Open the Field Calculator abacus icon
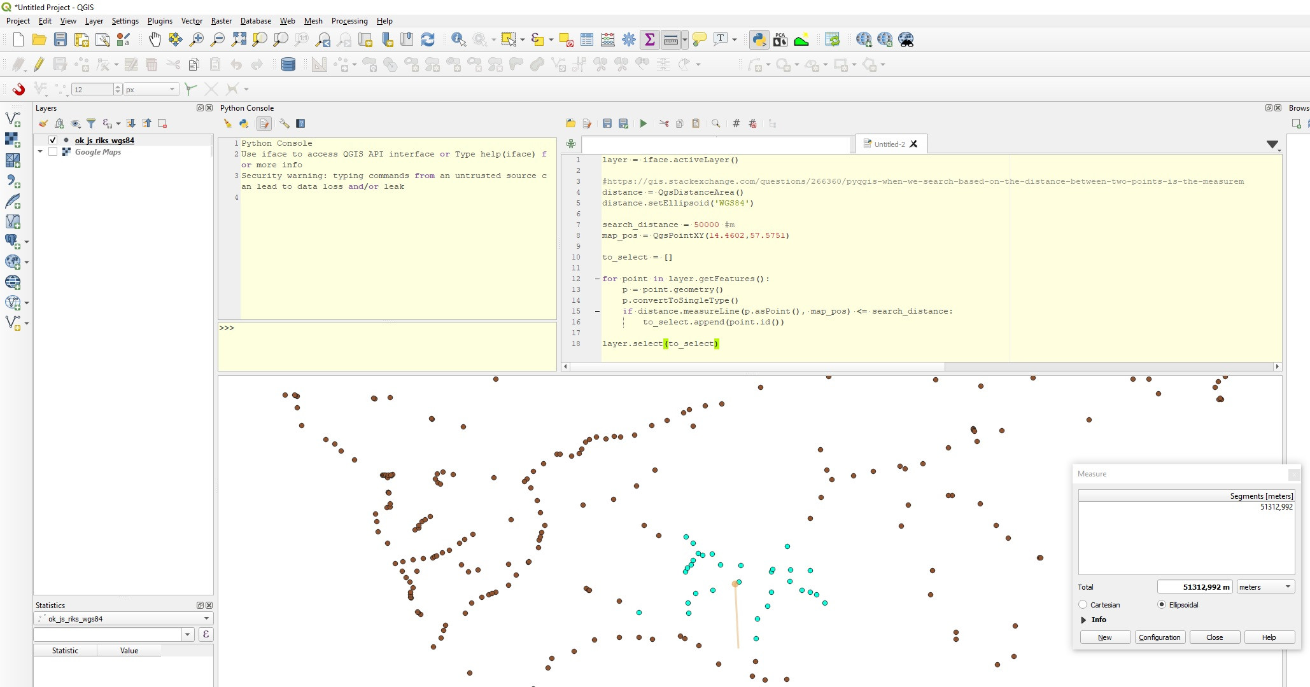Screen dimensions: 1310x687 (608, 39)
